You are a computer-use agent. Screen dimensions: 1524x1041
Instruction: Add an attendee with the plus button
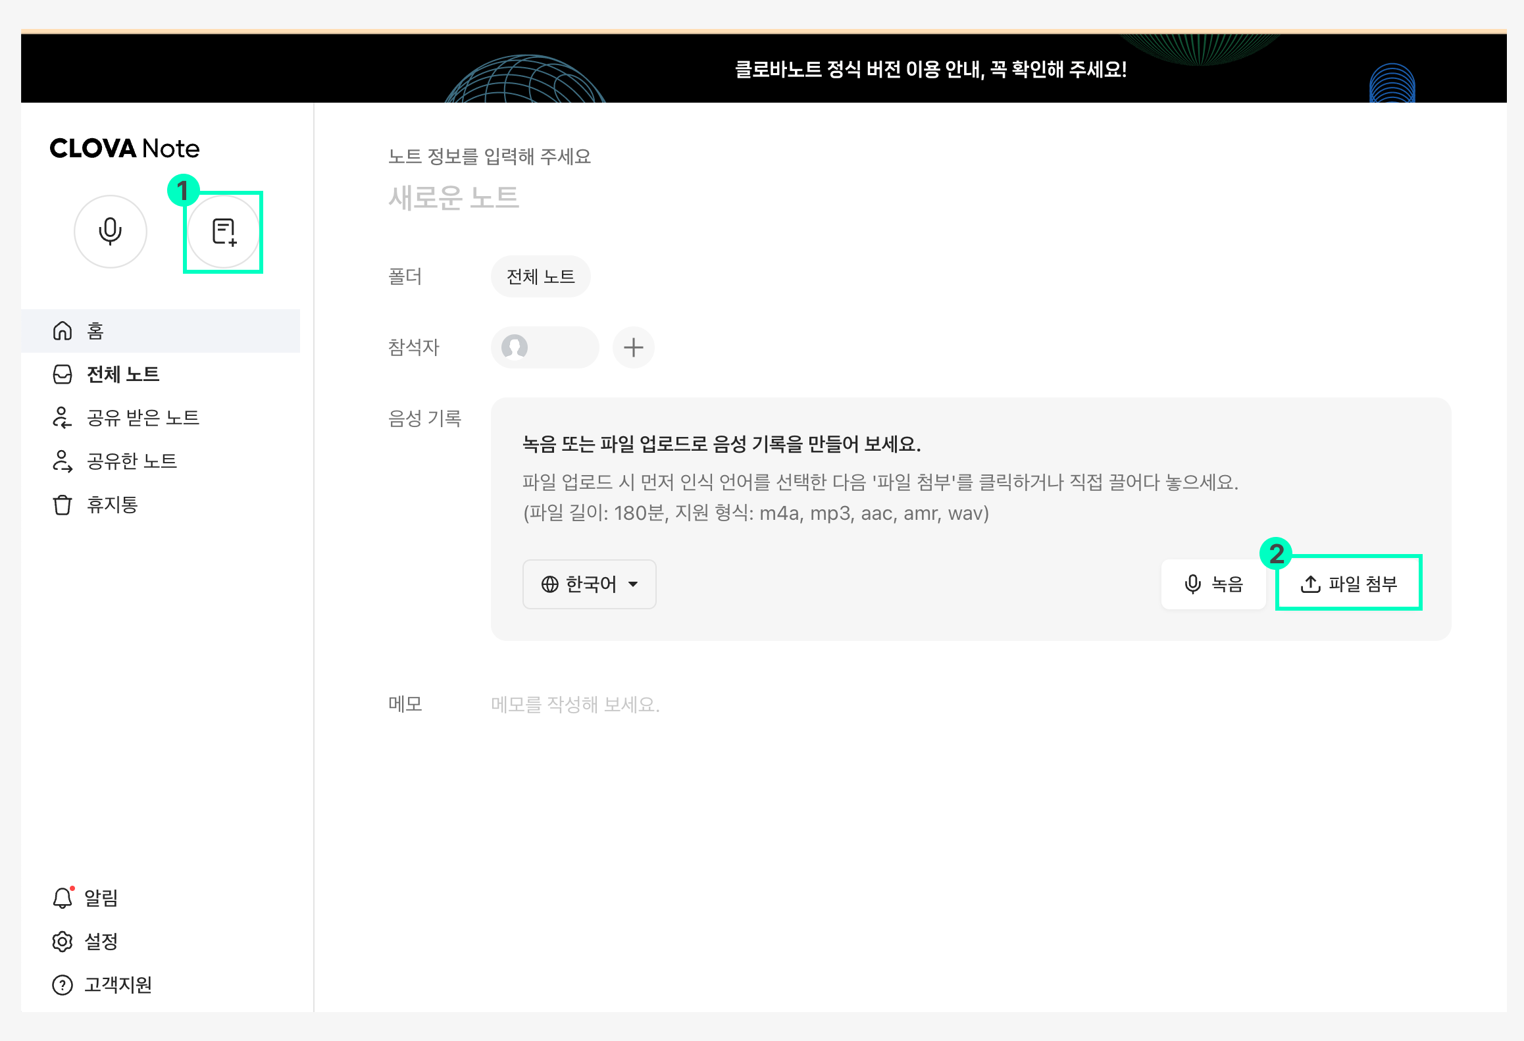coord(633,347)
